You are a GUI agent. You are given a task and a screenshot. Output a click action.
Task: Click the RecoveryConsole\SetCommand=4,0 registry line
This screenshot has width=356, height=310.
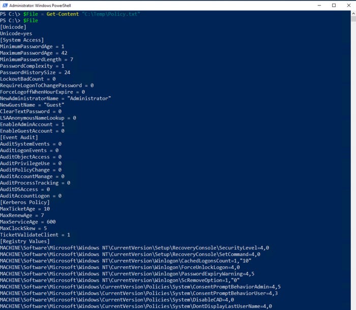pos(130,255)
